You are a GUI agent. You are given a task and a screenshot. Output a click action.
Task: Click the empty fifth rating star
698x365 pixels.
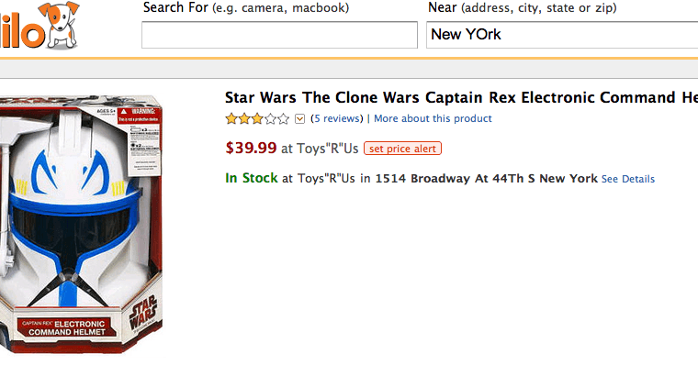tap(284, 118)
